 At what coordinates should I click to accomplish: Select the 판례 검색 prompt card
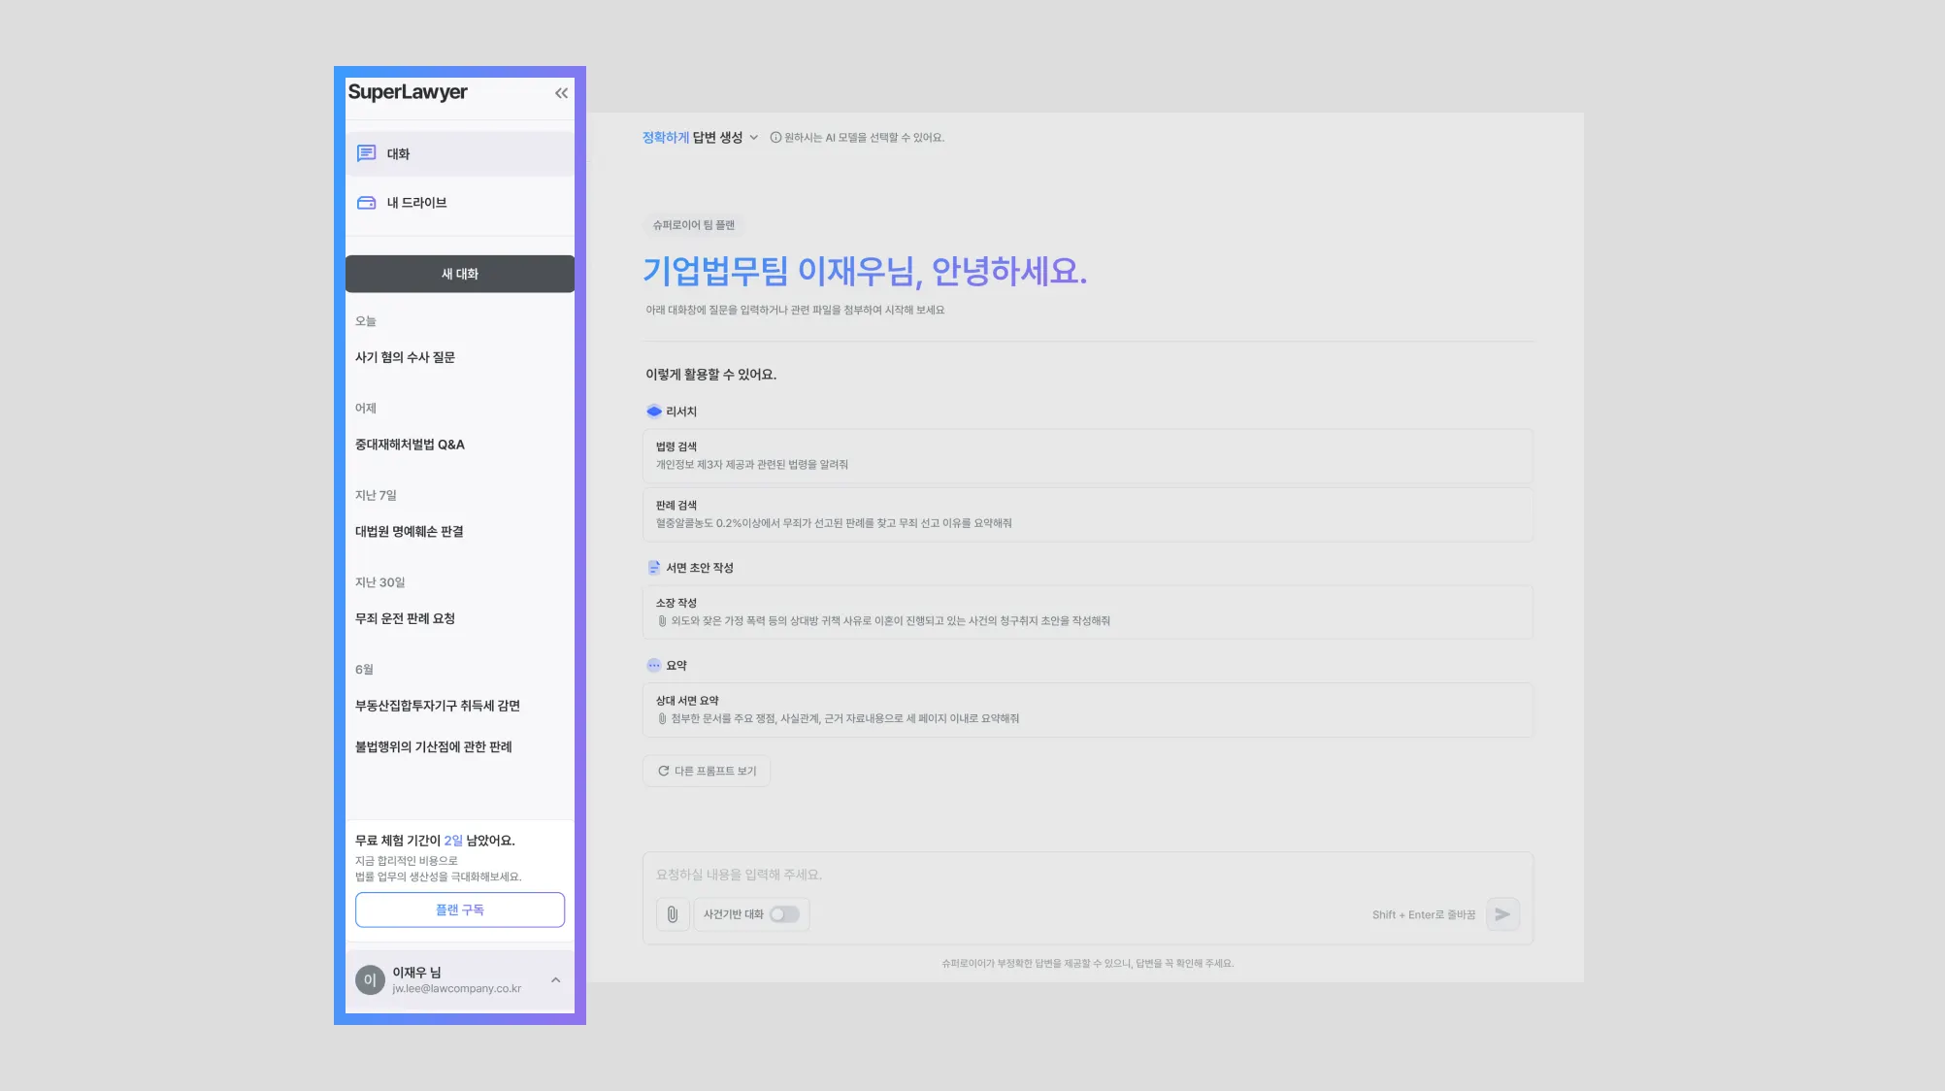pyautogui.click(x=1087, y=514)
